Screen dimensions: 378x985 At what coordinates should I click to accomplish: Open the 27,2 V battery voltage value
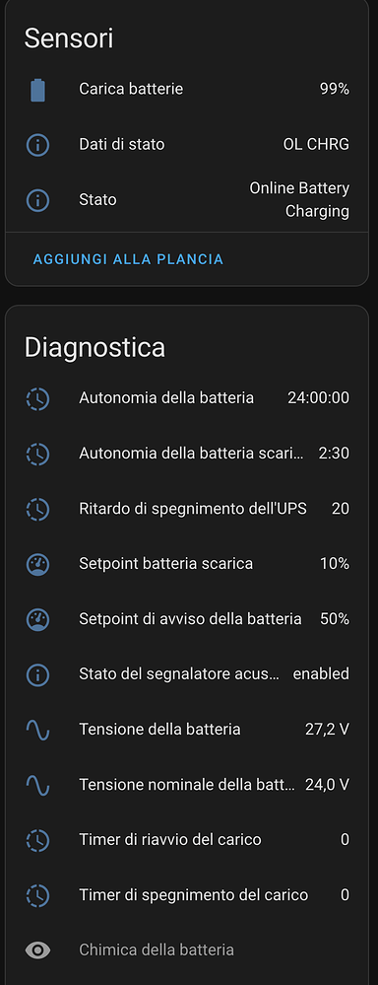click(327, 730)
